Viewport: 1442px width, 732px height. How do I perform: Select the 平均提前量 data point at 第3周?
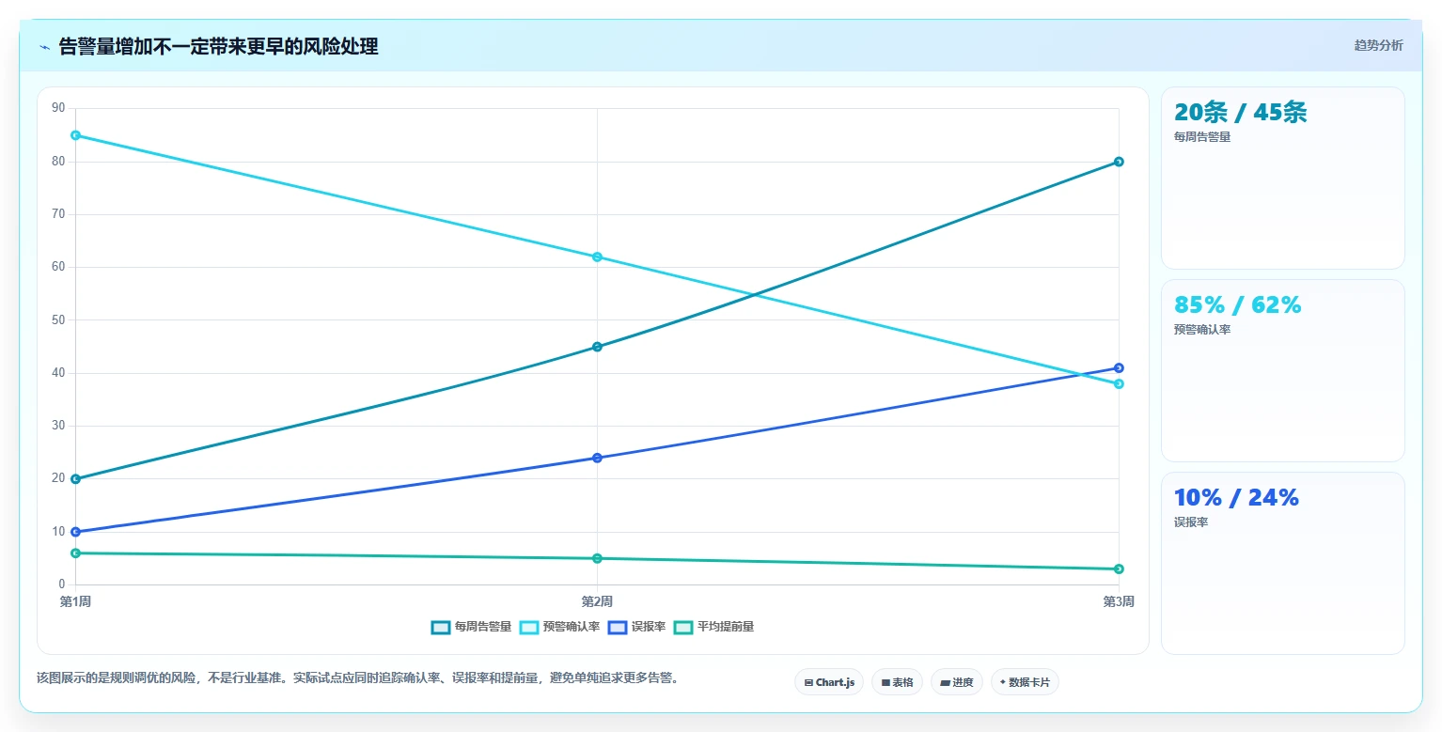1119,568
